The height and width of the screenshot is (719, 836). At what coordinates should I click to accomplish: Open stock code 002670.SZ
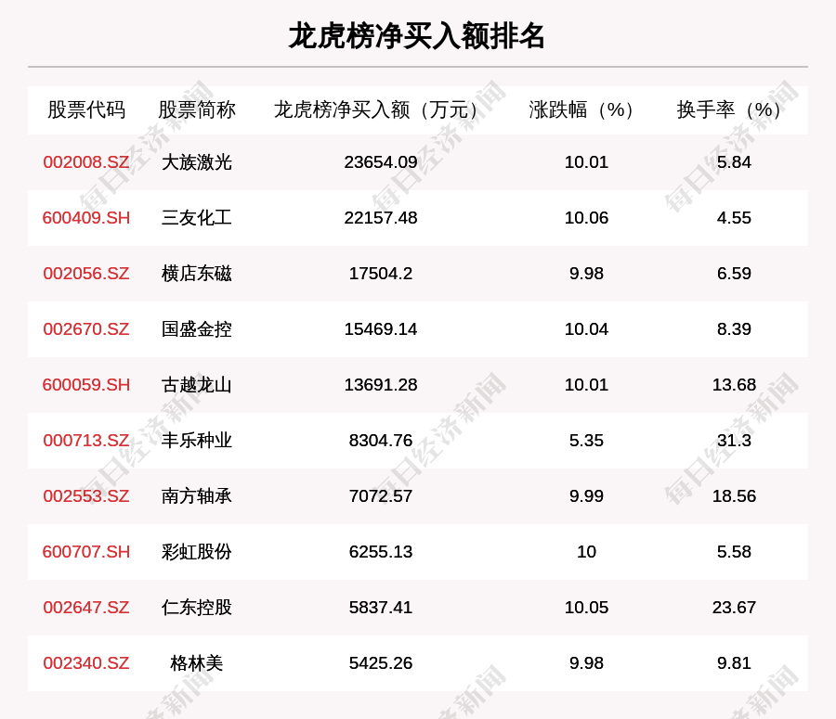tap(86, 329)
